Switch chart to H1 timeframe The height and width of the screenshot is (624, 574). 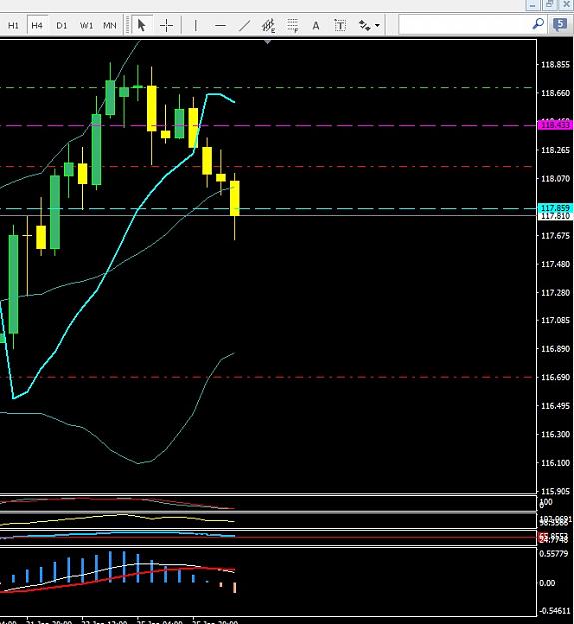pyautogui.click(x=13, y=26)
